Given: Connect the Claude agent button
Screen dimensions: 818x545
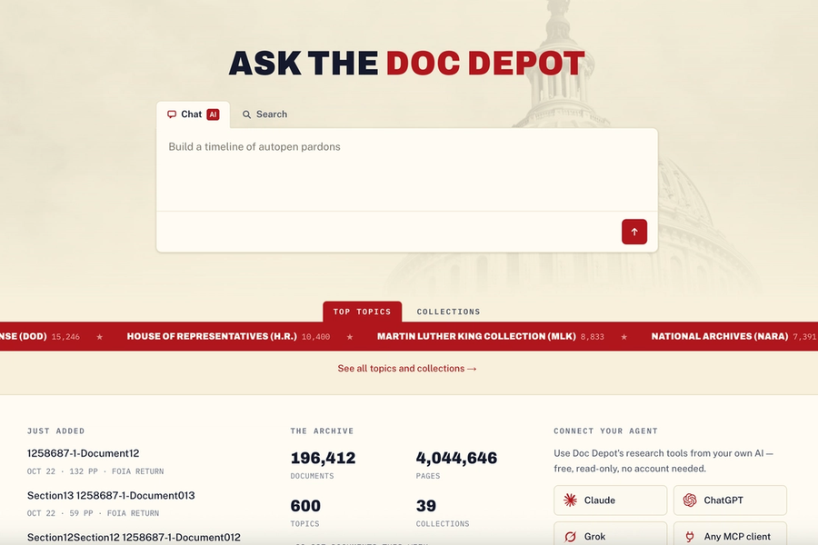Looking at the screenshot, I should coord(611,500).
